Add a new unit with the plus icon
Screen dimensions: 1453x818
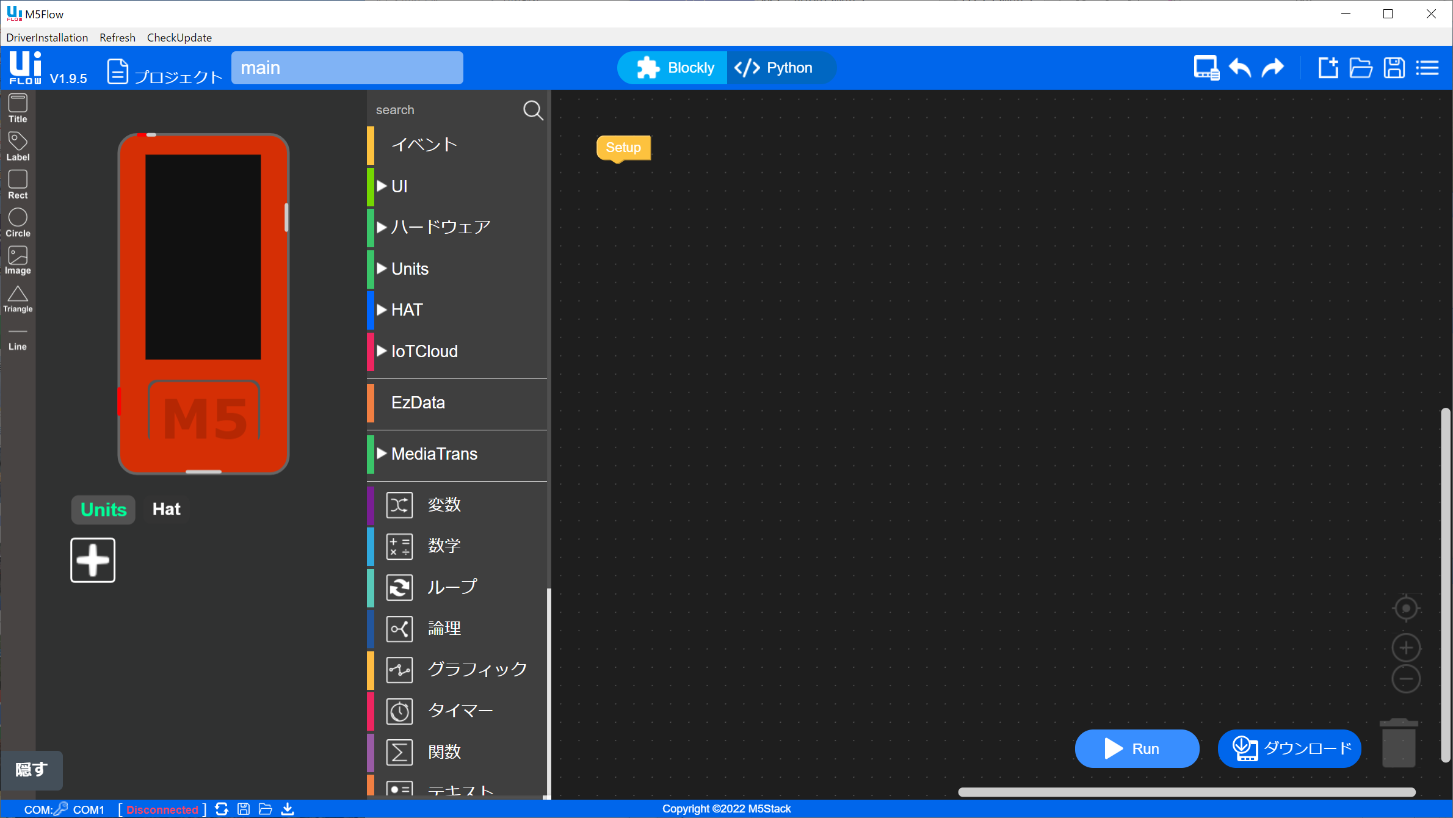point(93,560)
